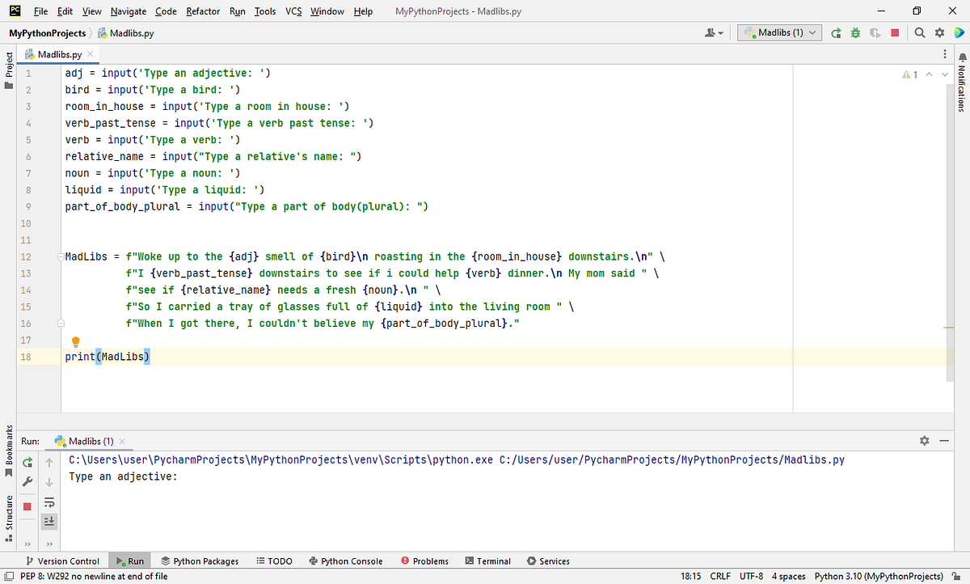Image resolution: width=970 pixels, height=584 pixels.
Task: Click the Run with Coverage icon
Action: (x=875, y=32)
